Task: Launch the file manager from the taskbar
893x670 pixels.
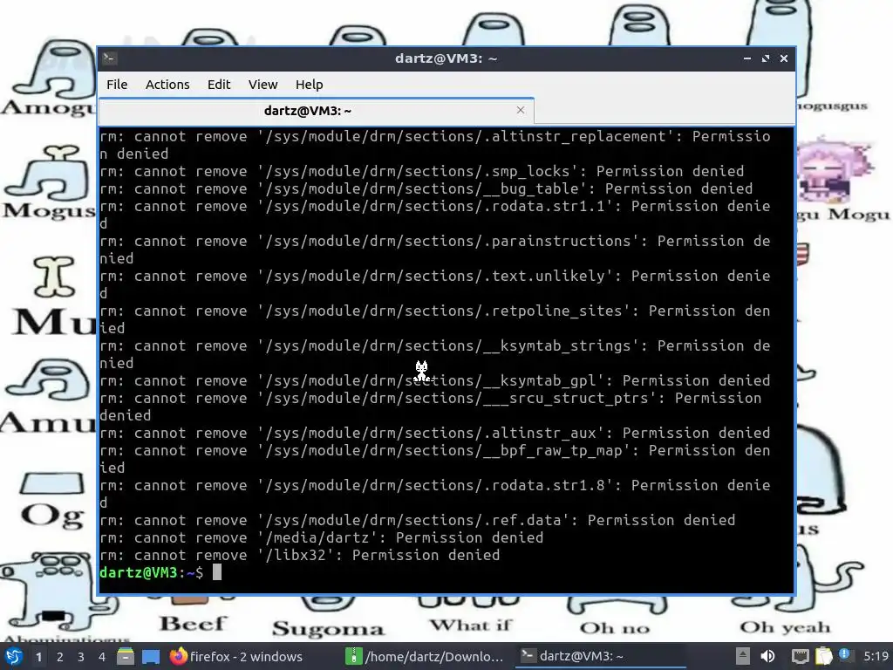Action: (126, 656)
